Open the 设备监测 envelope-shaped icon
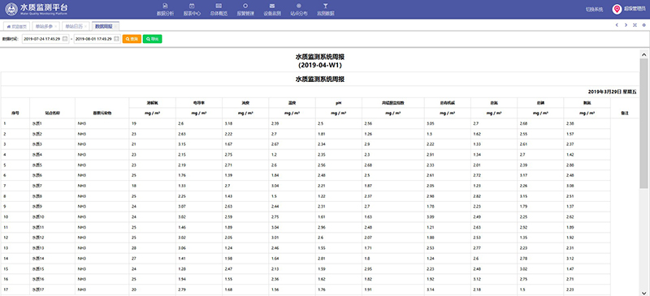 [x=272, y=6]
